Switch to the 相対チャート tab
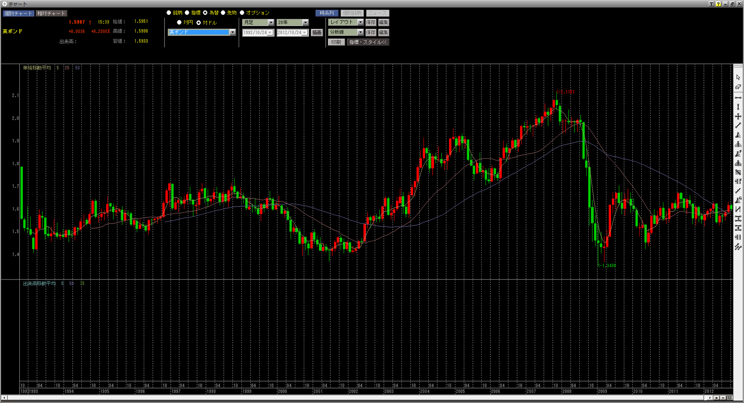 click(x=51, y=13)
